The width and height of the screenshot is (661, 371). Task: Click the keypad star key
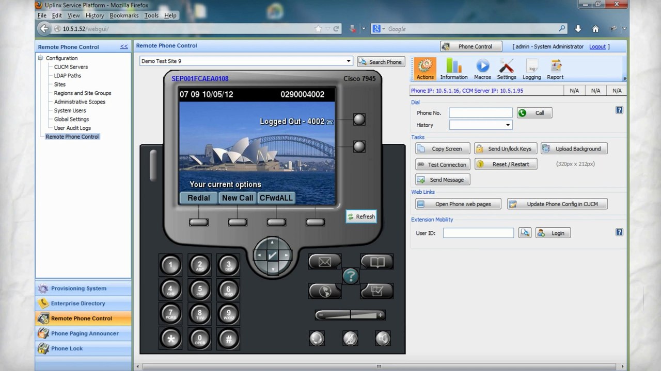point(171,339)
